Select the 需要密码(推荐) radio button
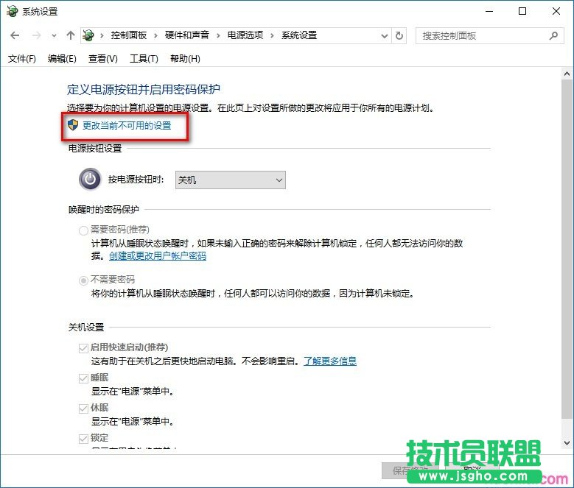The width and height of the screenshot is (574, 488). click(x=83, y=230)
